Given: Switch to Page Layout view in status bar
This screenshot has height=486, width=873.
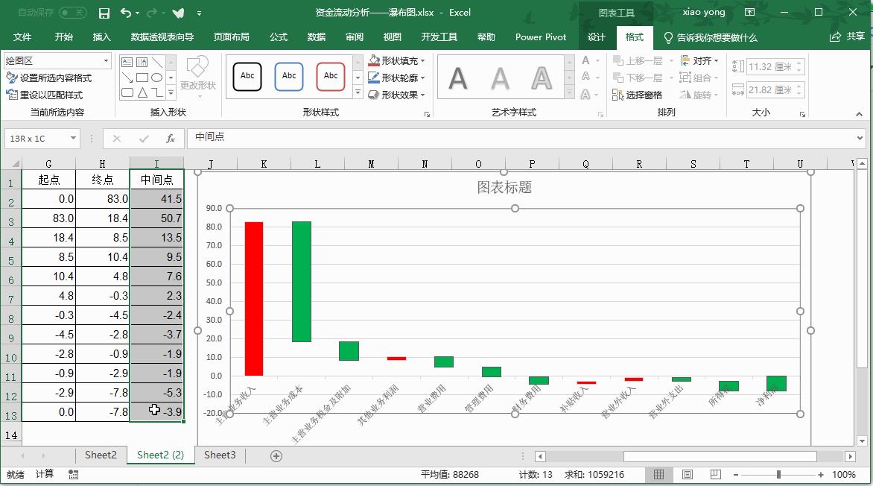Looking at the screenshot, I should tap(686, 474).
